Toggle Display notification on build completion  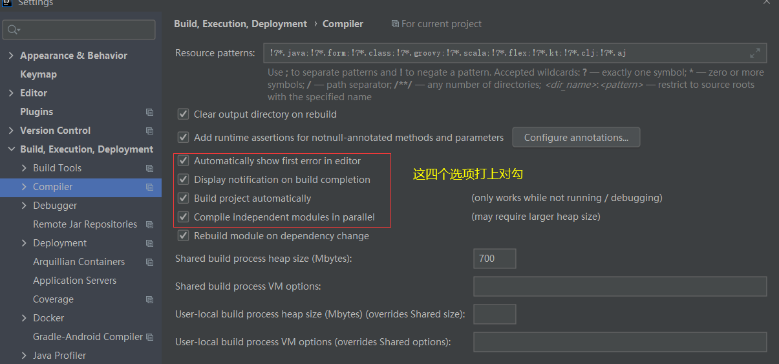[x=183, y=180]
